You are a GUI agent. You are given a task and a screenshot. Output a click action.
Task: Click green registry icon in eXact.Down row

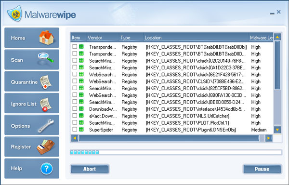(81, 115)
